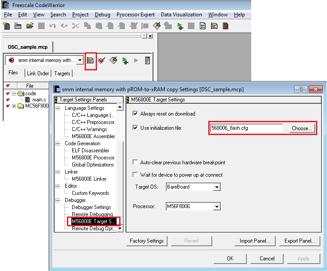This screenshot has width=327, height=271.
Task: Click Import Panel... button
Action: click(x=255, y=241)
